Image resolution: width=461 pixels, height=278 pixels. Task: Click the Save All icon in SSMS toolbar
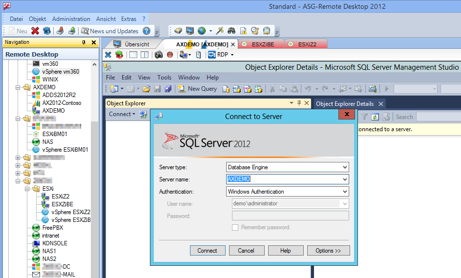coord(168,89)
